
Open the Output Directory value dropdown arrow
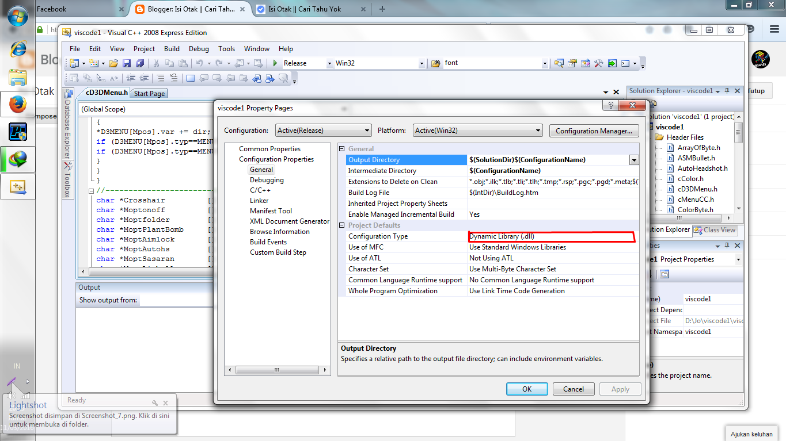(x=634, y=160)
